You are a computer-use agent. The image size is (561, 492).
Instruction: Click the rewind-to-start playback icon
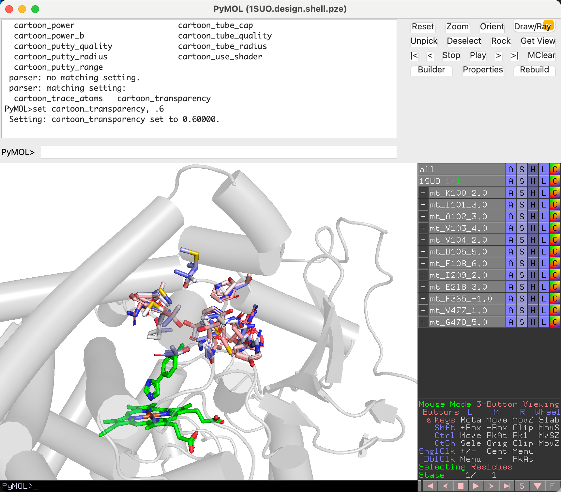click(x=430, y=486)
